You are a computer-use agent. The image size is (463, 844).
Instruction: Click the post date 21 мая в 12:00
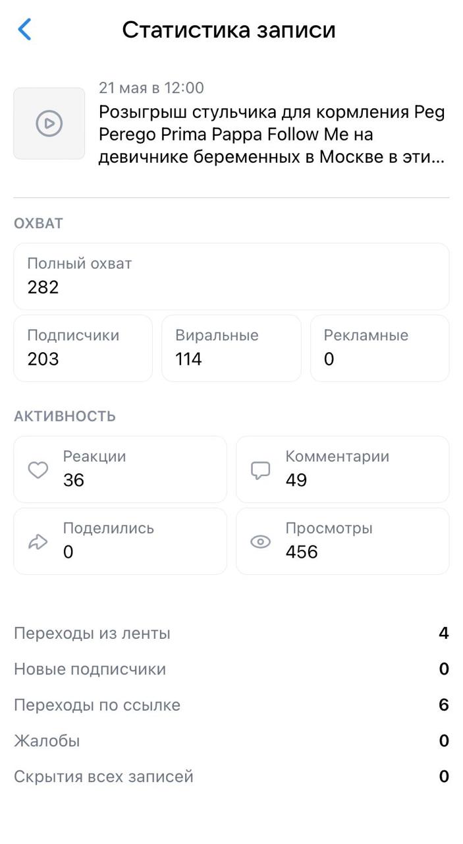(x=151, y=88)
